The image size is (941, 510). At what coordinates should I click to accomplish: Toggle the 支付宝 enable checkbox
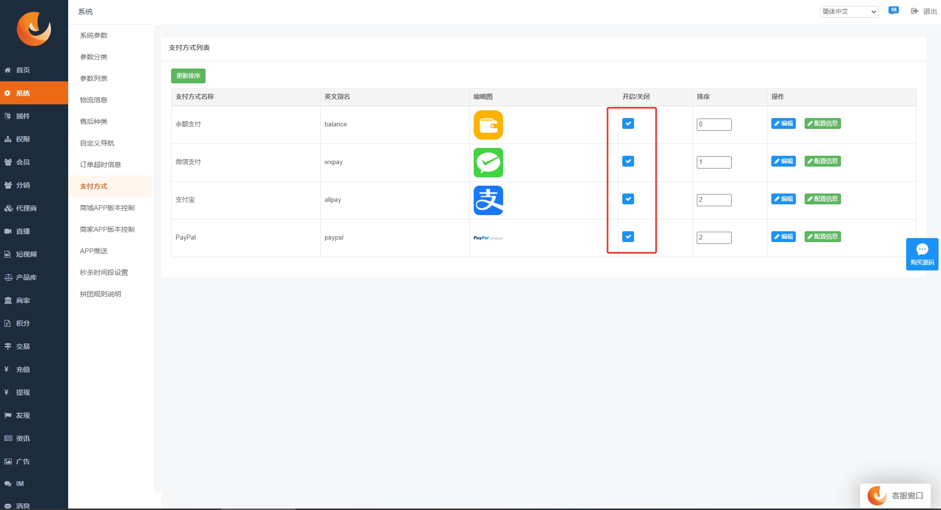(628, 199)
